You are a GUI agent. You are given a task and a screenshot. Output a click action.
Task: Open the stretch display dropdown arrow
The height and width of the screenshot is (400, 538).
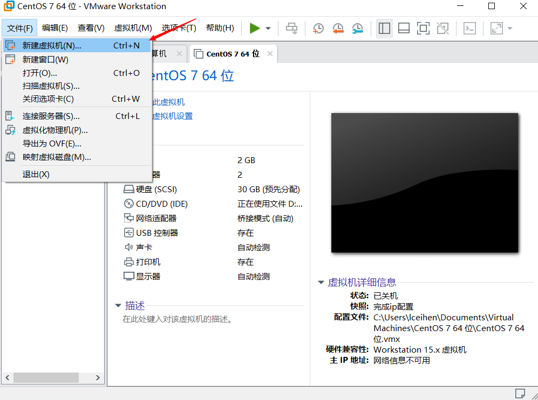coord(510,29)
